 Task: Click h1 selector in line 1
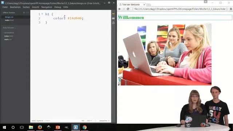pyautogui.click(x=47, y=14)
